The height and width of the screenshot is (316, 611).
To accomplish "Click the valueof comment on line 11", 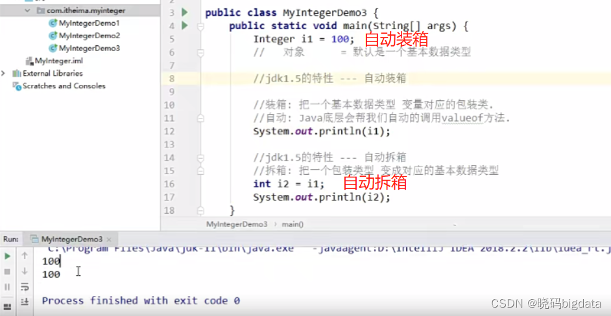I will tap(381, 119).
